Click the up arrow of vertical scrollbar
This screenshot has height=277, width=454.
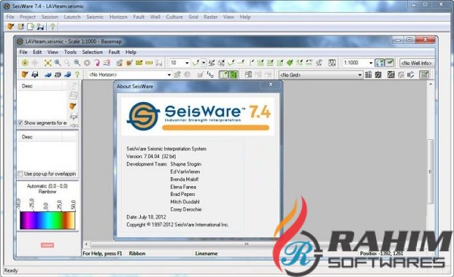431,84
